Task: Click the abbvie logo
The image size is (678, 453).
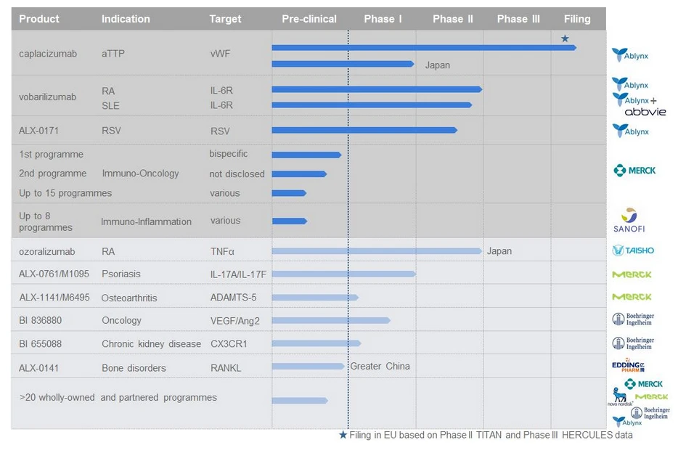Action: click(645, 112)
